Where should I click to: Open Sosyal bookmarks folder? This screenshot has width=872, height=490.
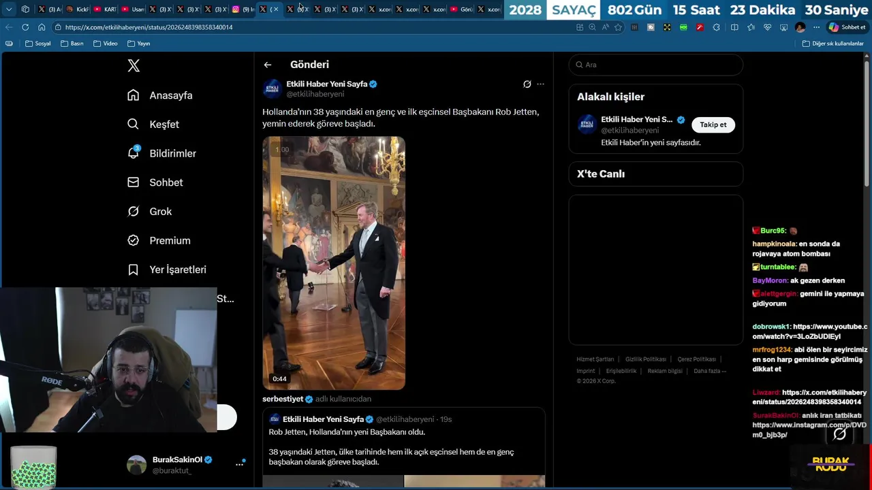(38, 44)
